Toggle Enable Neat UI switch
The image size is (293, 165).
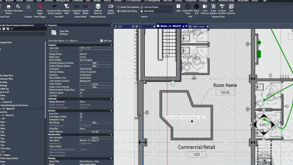point(111,6)
